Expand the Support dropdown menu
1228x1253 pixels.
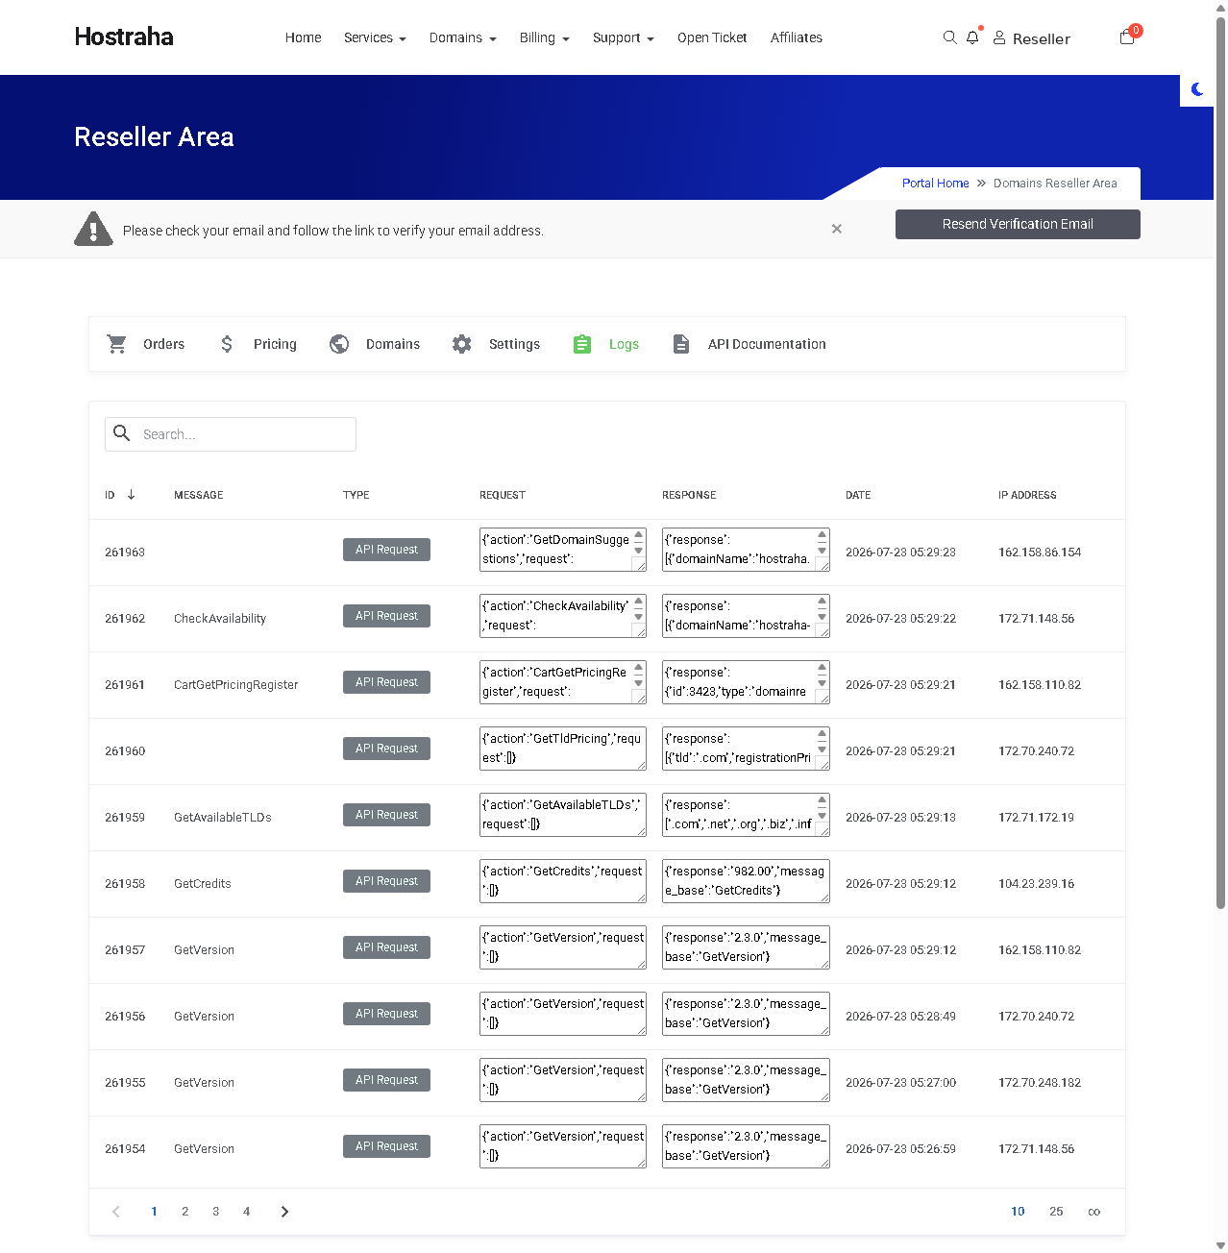[x=623, y=37]
